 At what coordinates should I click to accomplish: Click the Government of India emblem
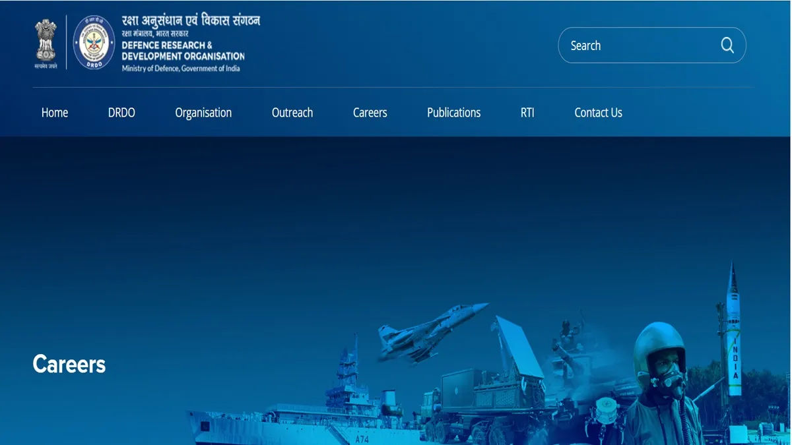click(46, 44)
